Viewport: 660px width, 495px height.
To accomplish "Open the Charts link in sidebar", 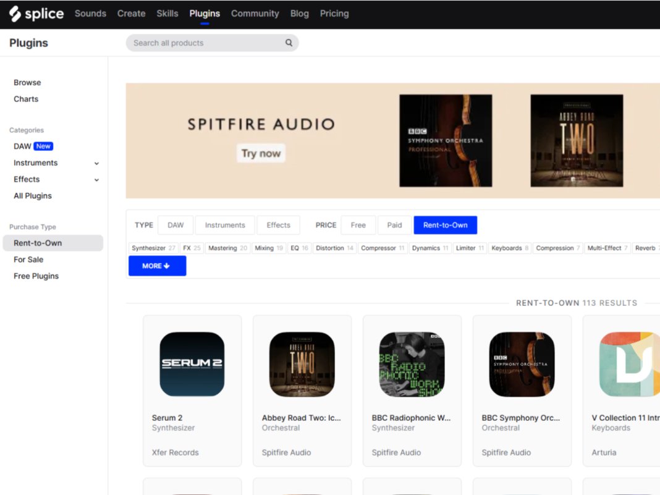I will (x=26, y=99).
